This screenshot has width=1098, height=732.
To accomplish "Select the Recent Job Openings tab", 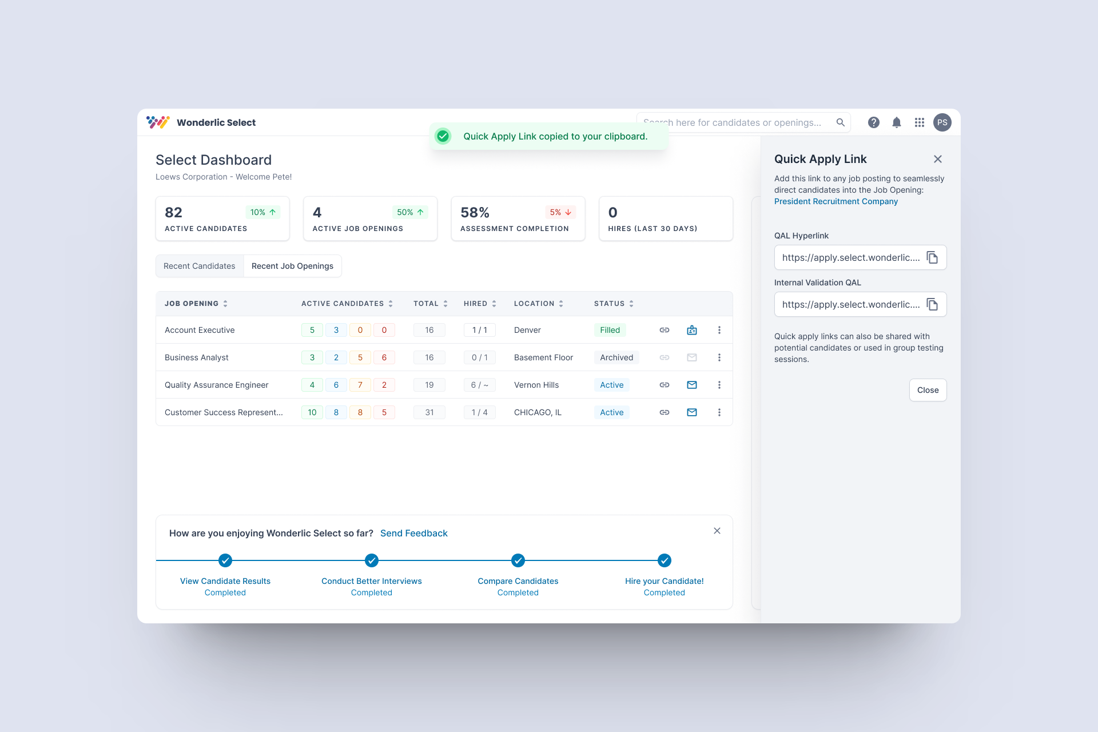I will 292,266.
